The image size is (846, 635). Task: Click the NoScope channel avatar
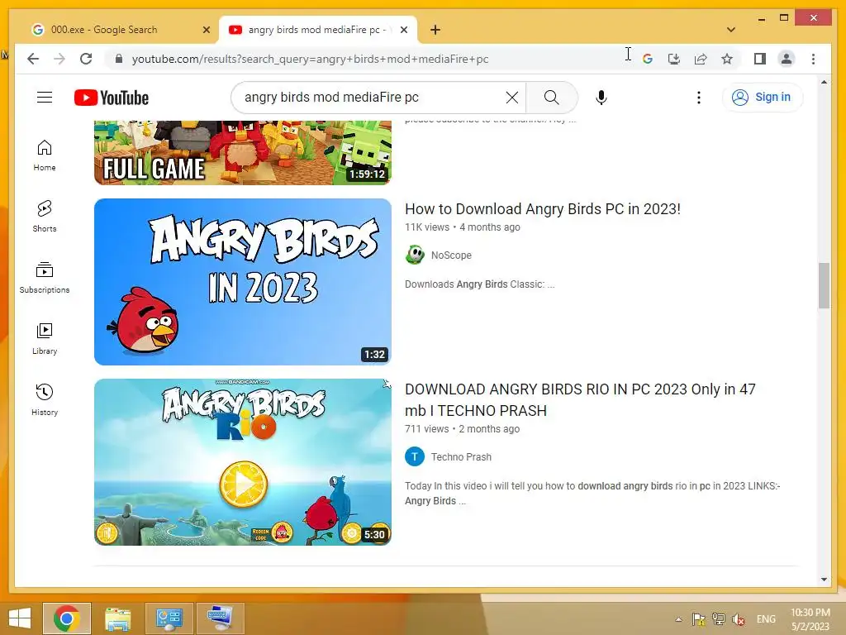[x=415, y=255]
